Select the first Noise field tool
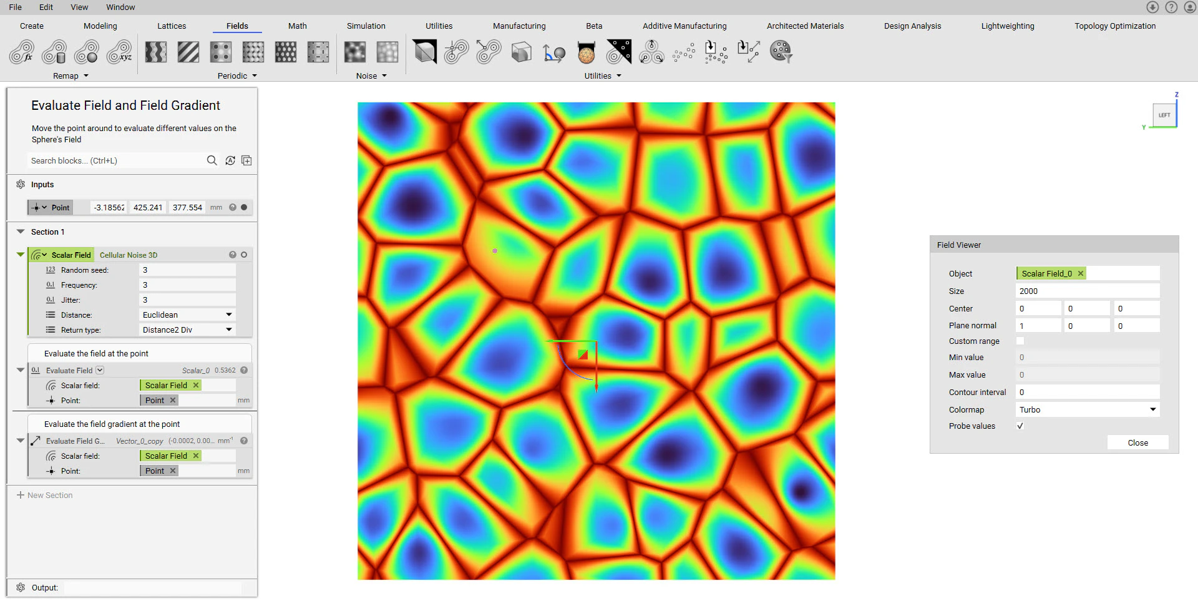 (x=355, y=52)
